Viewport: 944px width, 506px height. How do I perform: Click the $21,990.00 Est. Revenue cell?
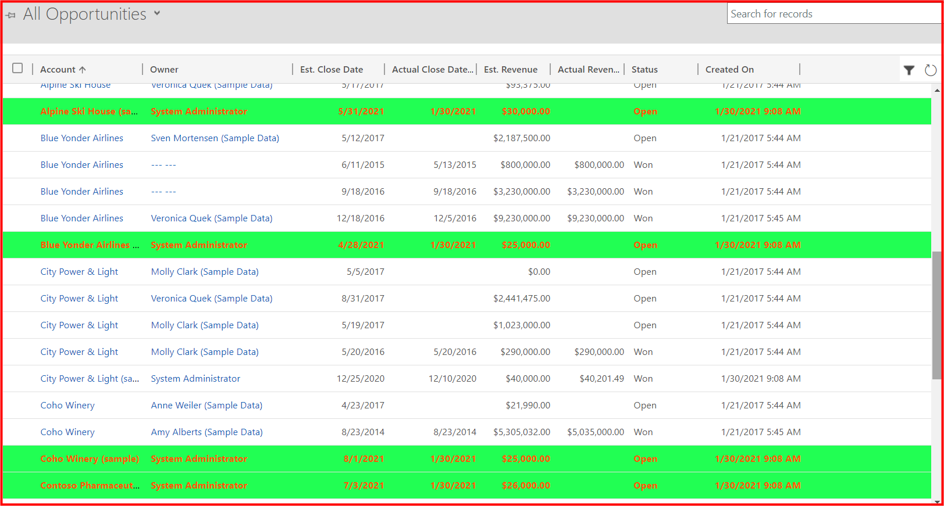tap(528, 405)
